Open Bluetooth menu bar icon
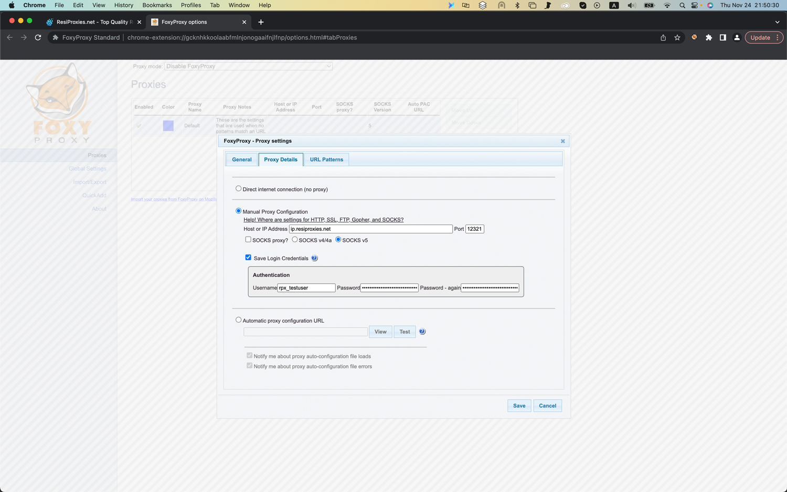This screenshot has width=787, height=492. [517, 5]
